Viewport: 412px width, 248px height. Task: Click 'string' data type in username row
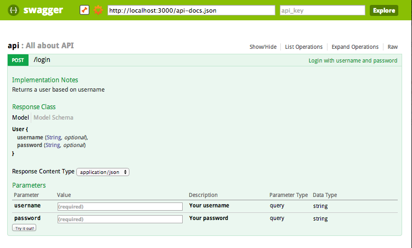(320, 206)
